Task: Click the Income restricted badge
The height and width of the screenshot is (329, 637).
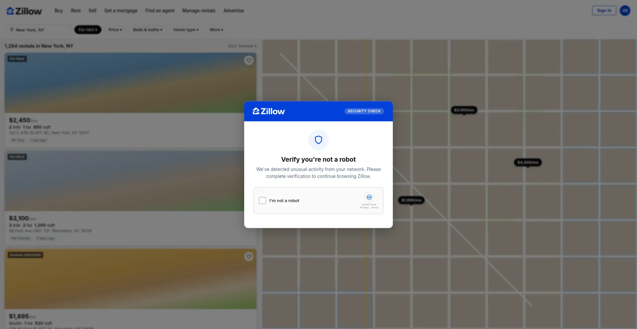Action: coord(26,255)
